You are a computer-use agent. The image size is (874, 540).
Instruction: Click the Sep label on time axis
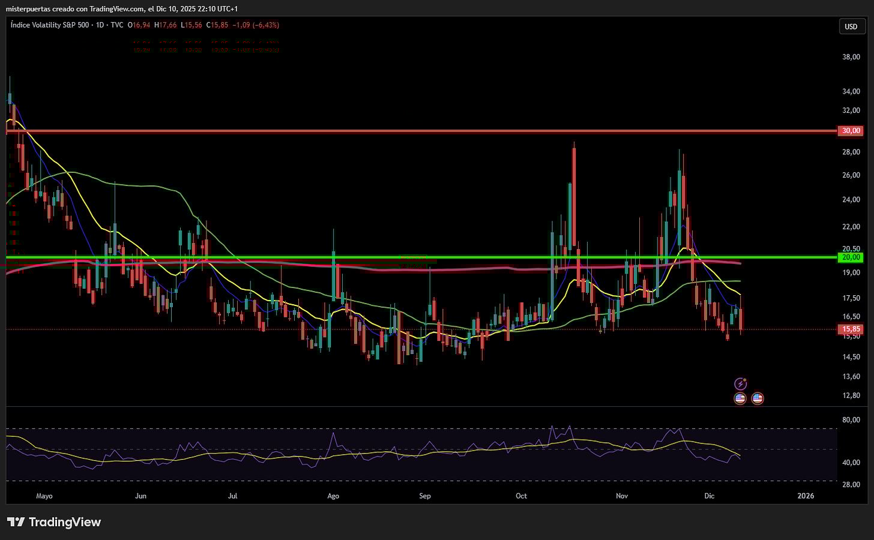425,496
